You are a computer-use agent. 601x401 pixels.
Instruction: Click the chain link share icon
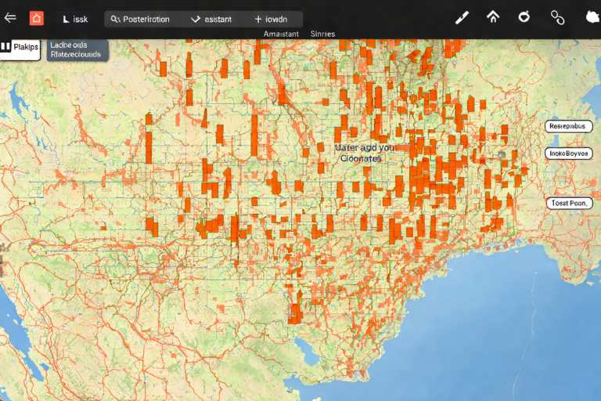click(x=557, y=17)
